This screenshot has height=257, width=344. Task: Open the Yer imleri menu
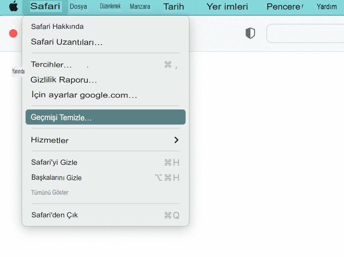[x=227, y=6]
